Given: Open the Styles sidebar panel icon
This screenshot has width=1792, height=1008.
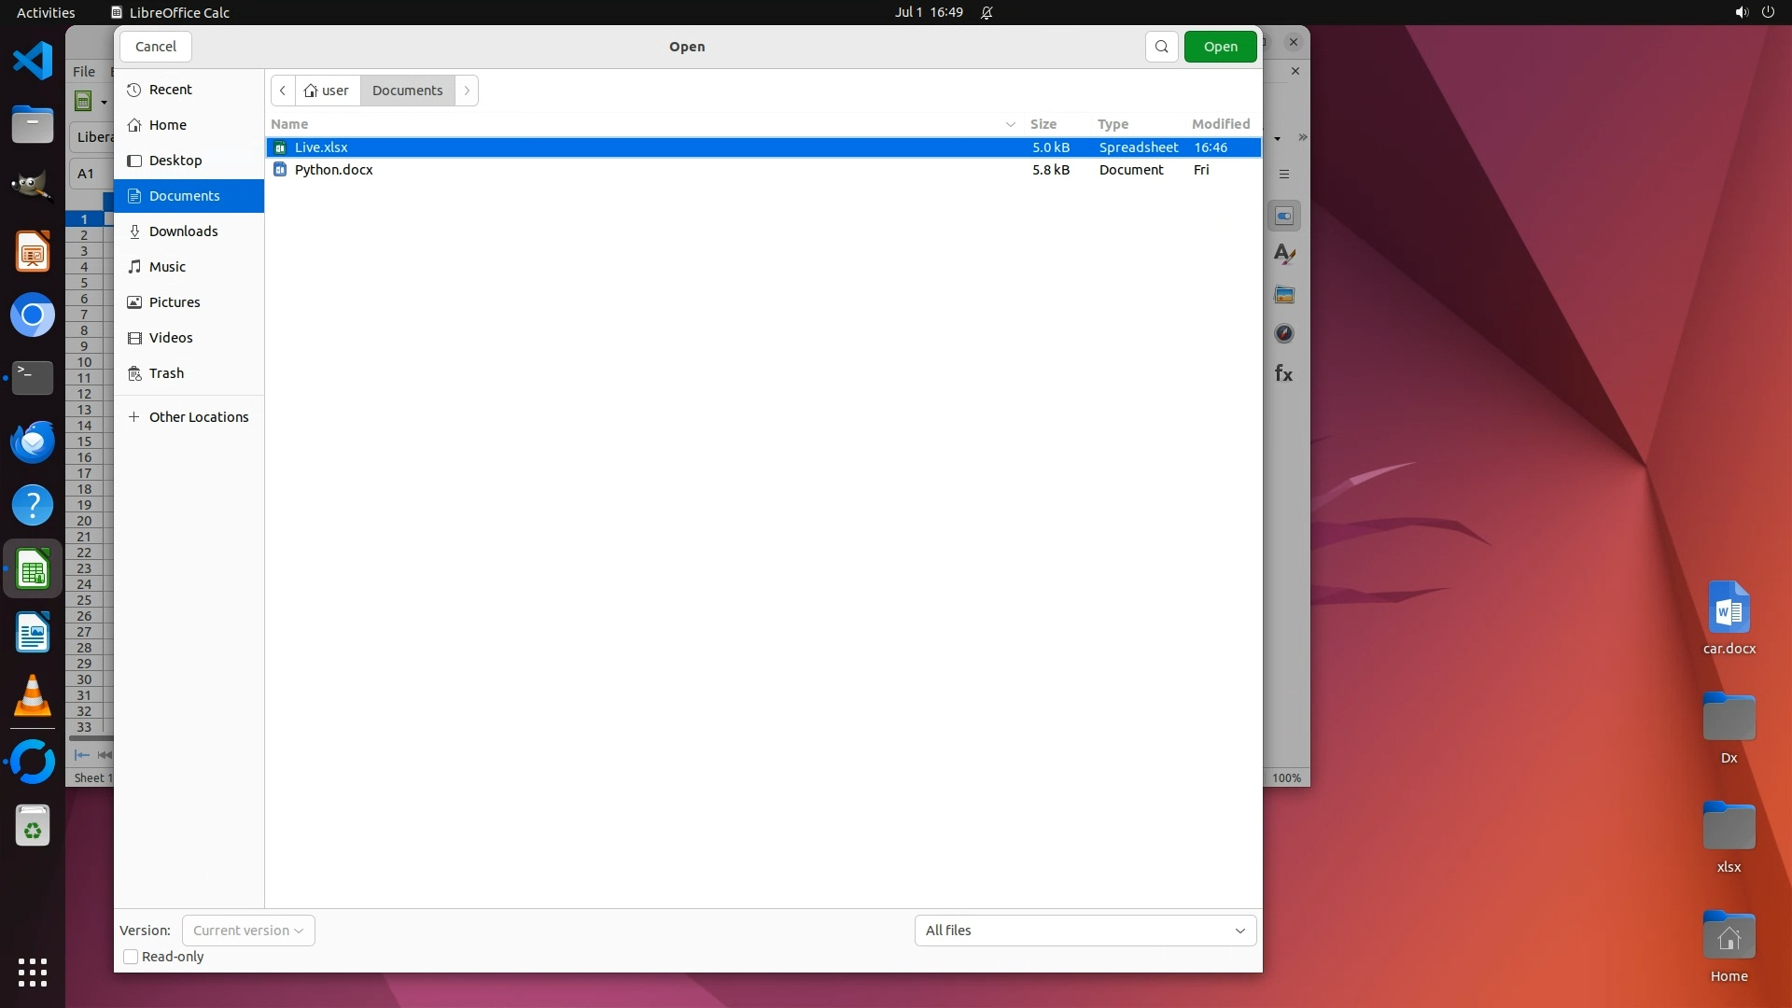Looking at the screenshot, I should click(x=1284, y=254).
